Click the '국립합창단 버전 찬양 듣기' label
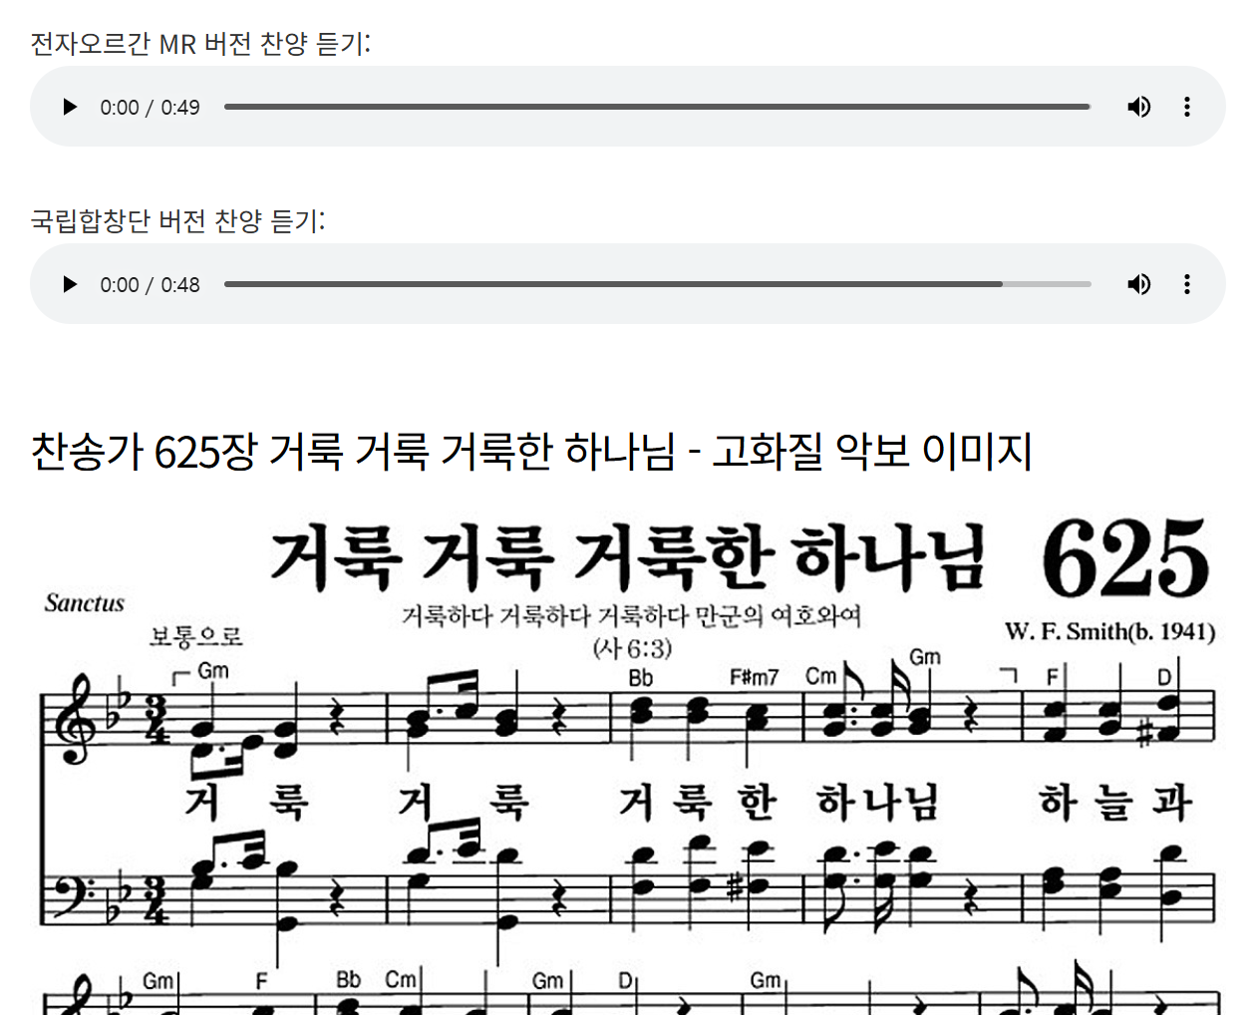 pyautogui.click(x=177, y=220)
